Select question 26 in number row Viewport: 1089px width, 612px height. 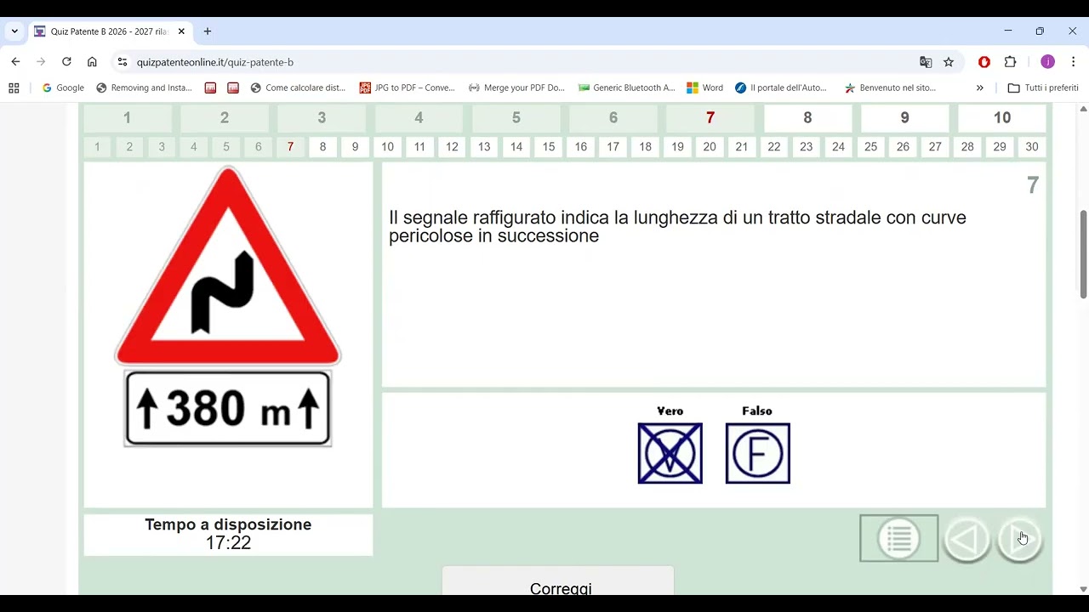click(903, 147)
